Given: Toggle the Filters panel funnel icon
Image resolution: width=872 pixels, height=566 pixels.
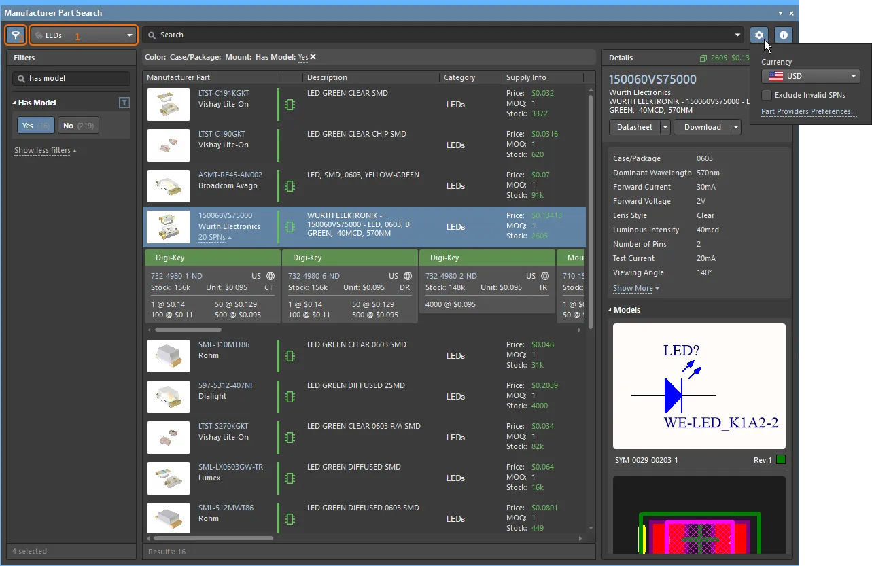Looking at the screenshot, I should (16, 35).
